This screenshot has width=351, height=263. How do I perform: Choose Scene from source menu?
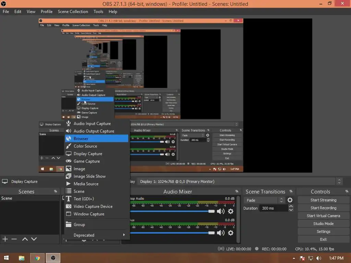tap(97, 191)
